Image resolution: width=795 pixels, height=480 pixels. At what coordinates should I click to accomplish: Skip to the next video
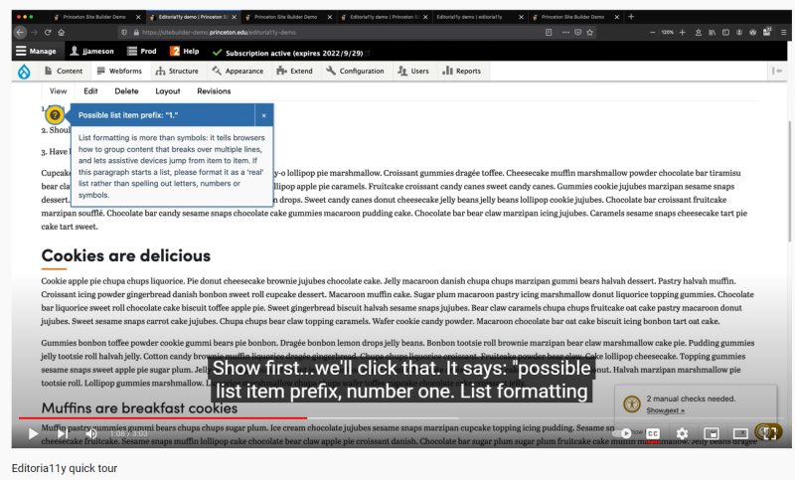(x=63, y=434)
